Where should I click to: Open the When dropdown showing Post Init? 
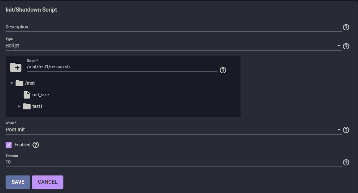pos(174,130)
